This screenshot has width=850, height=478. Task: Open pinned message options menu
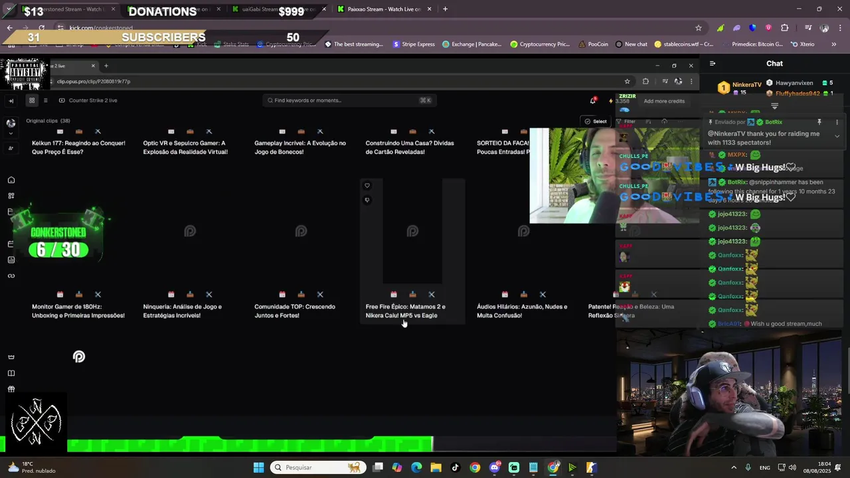point(837,122)
